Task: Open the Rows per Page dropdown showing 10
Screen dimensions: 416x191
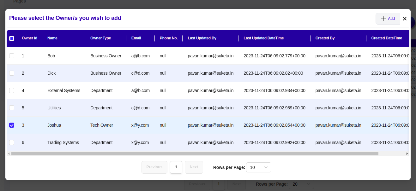Action: click(258, 167)
